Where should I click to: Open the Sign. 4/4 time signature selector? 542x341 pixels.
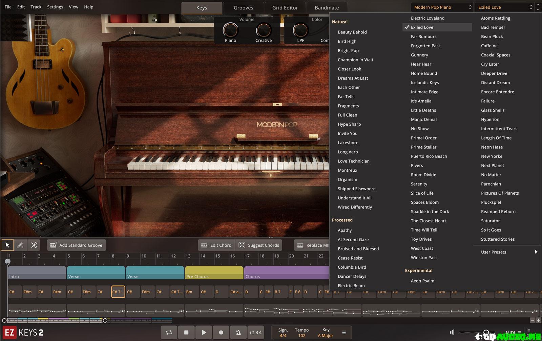pos(283,333)
